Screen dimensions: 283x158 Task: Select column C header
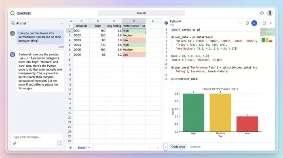114,21
